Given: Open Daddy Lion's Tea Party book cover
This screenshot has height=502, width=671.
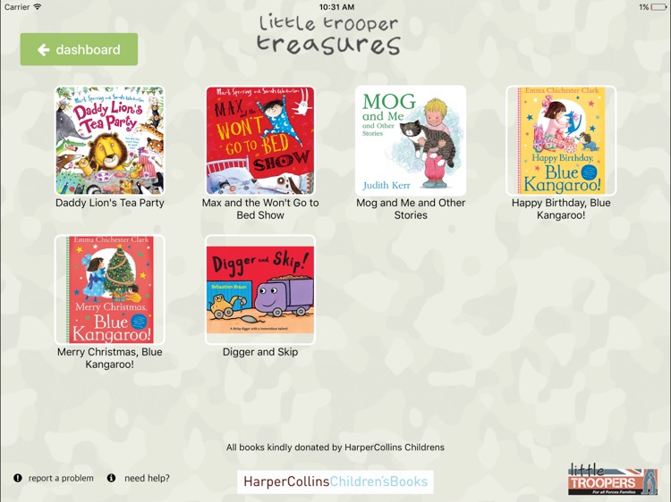Looking at the screenshot, I should [x=110, y=140].
